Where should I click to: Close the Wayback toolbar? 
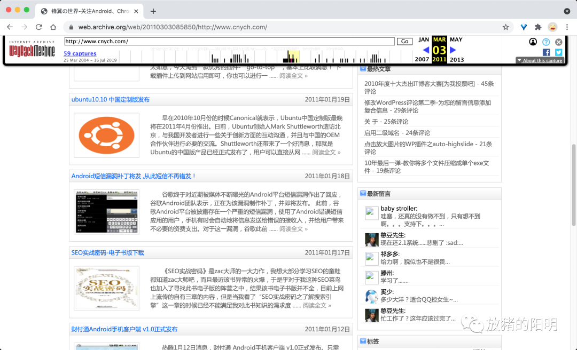559,42
